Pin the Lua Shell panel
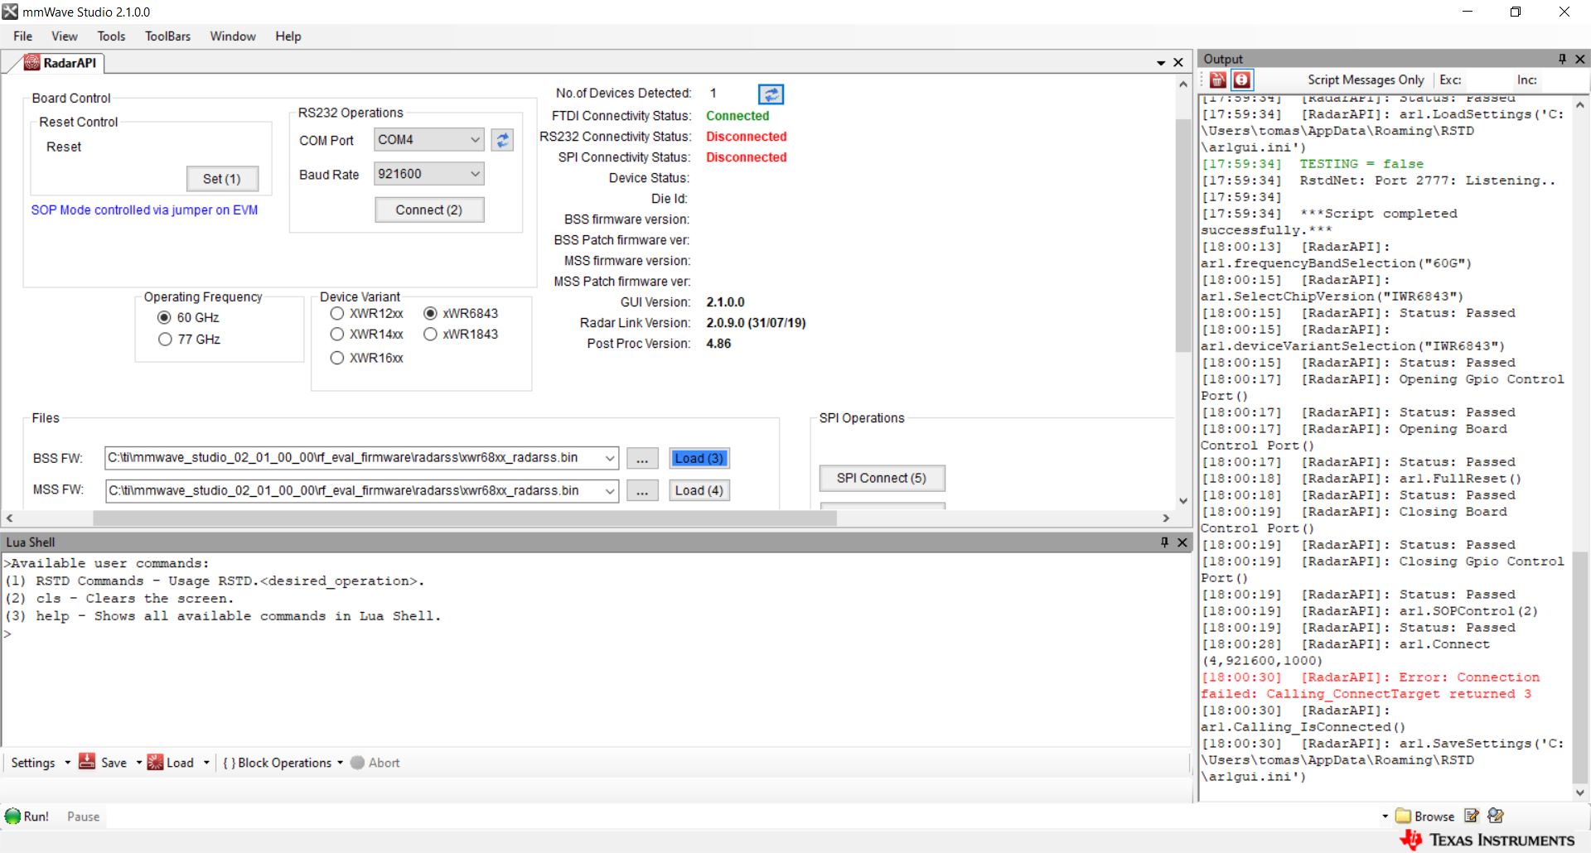The width and height of the screenshot is (1591, 853). point(1164,542)
